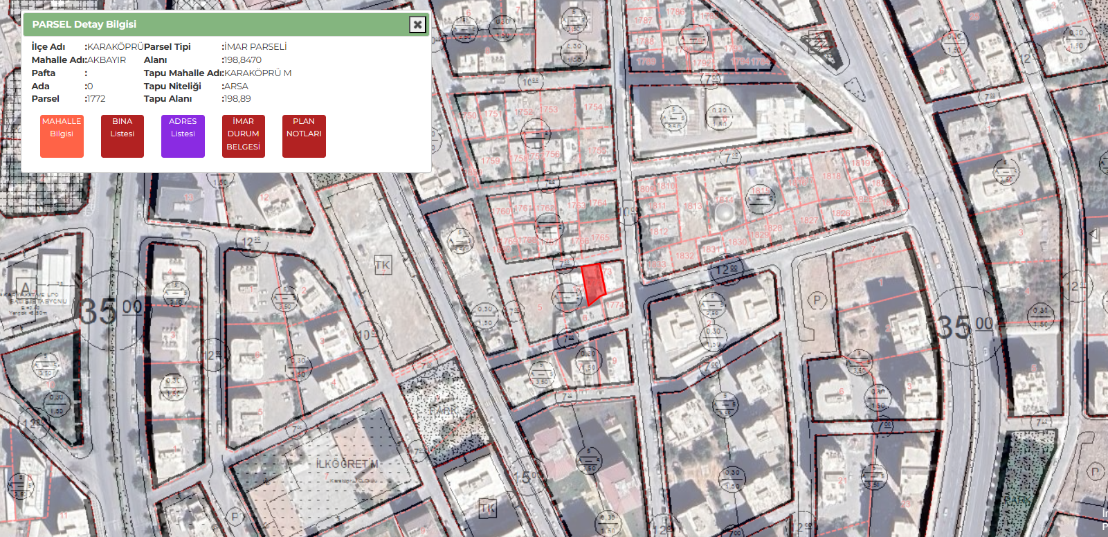Viewport: 1108px width, 537px height.
Task: Click the hexagonal P parking symbol
Action: [817, 300]
